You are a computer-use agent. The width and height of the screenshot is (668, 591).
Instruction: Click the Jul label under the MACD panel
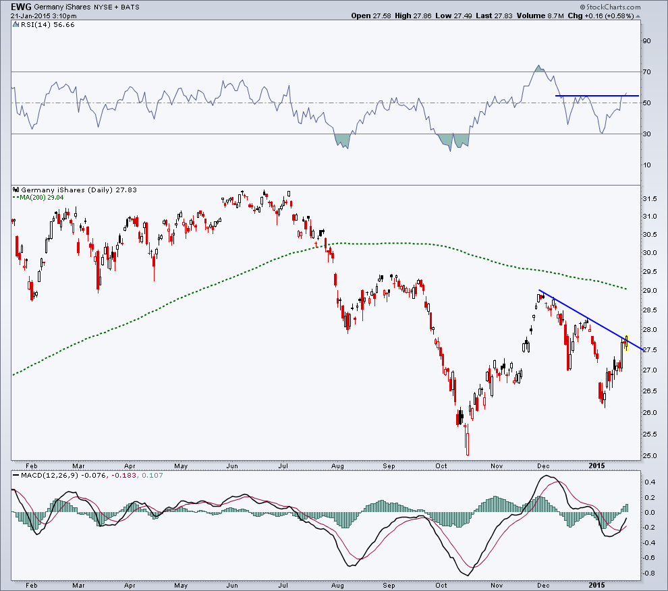point(283,586)
